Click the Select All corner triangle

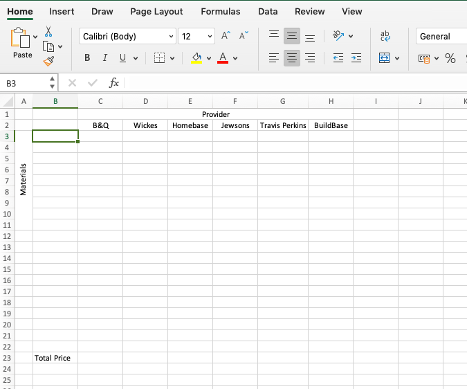pyautogui.click(x=8, y=102)
